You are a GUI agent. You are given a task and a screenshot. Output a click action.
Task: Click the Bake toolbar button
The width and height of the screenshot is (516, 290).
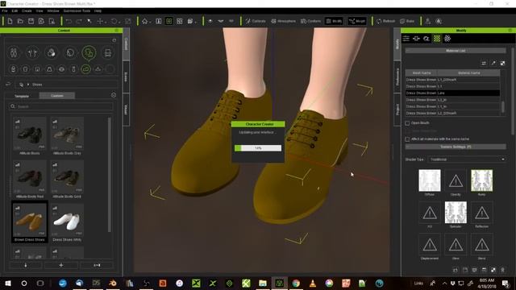click(x=407, y=21)
